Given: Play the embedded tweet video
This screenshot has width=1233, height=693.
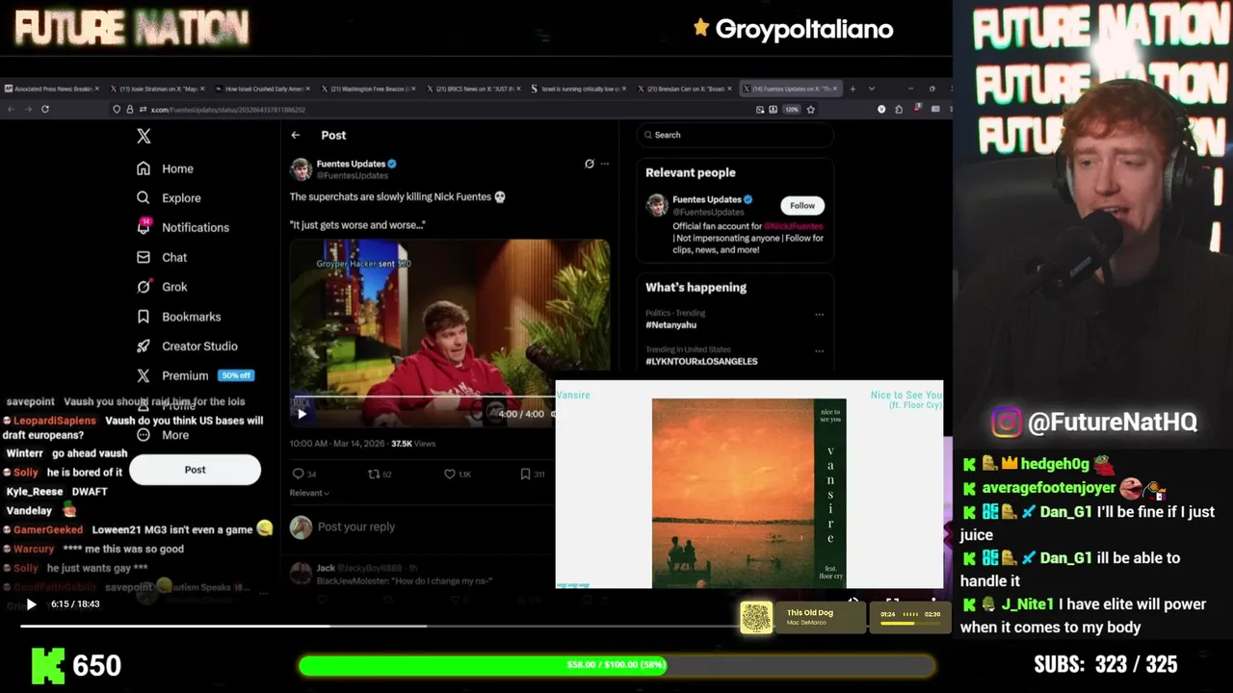Looking at the screenshot, I should (302, 414).
